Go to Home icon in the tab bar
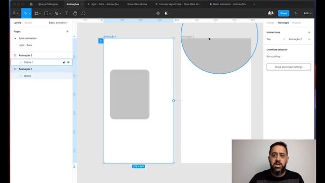The width and height of the screenshot is (325, 183). pos(31,4)
